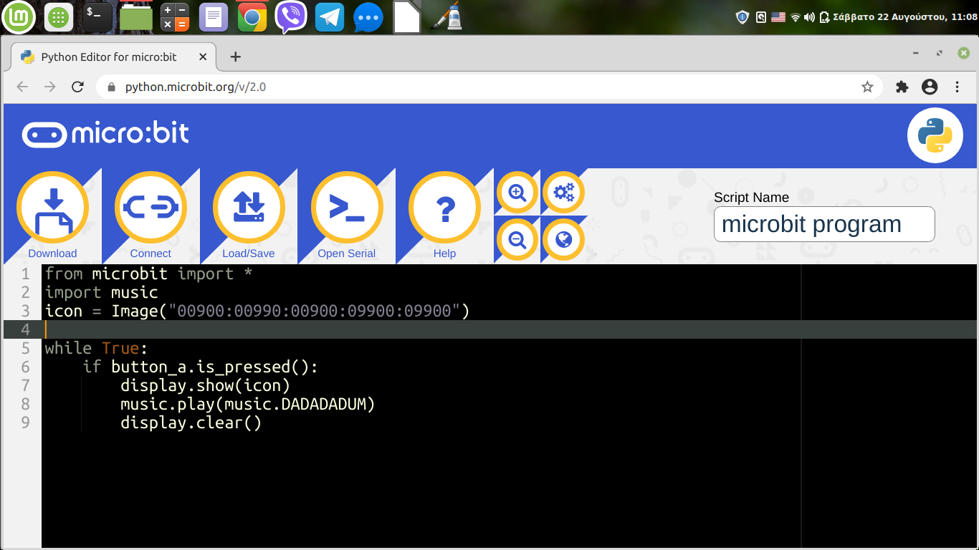The width and height of the screenshot is (979, 550).
Task: Open editor settings via cogs icon
Action: 563,192
